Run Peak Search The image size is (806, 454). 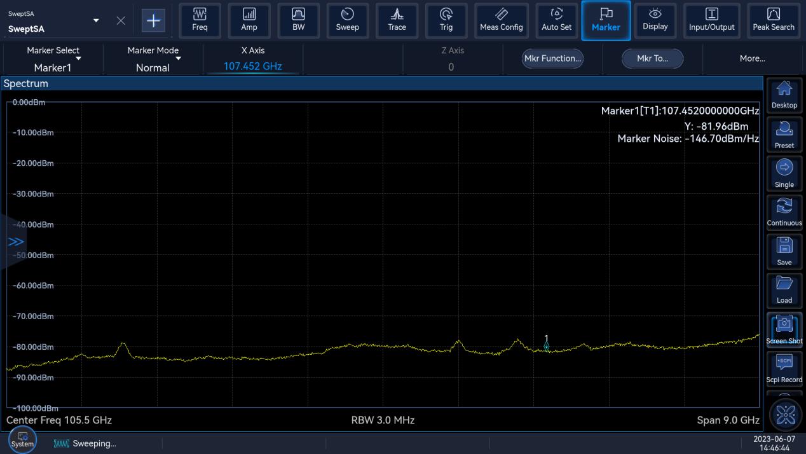773,20
